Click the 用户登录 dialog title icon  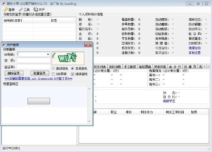tap(4, 45)
